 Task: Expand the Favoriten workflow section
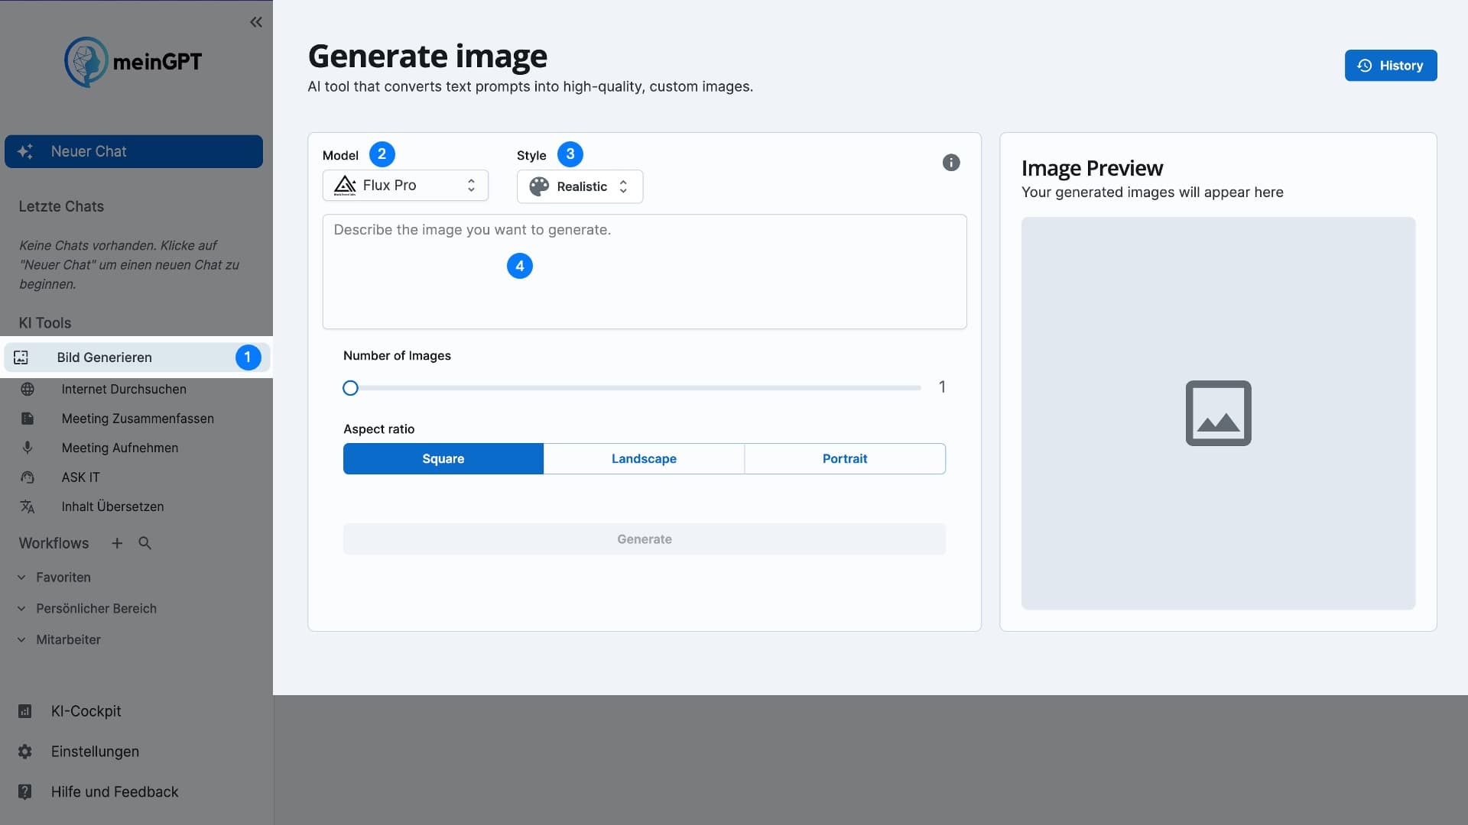63,577
